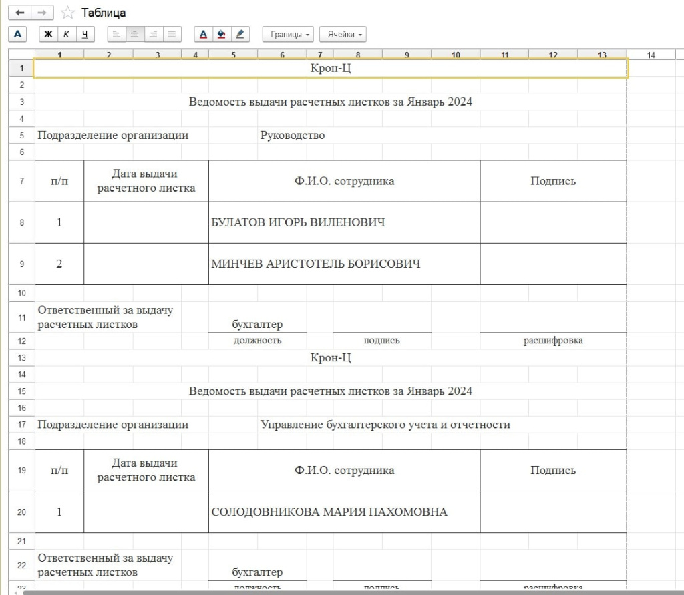684x595 pixels.
Task: Open the Границы dropdown
Action: click(288, 34)
